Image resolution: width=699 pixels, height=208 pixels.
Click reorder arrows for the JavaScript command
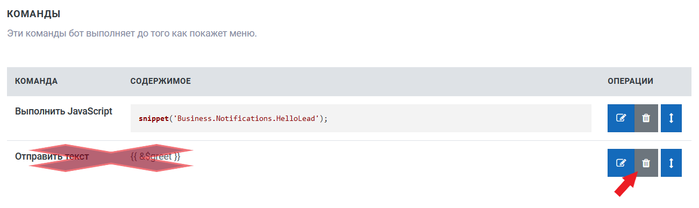671,118
